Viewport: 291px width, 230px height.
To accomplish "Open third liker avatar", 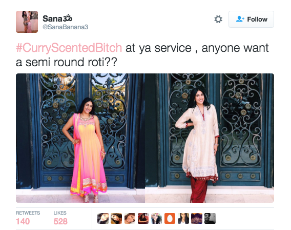I will click(130, 218).
